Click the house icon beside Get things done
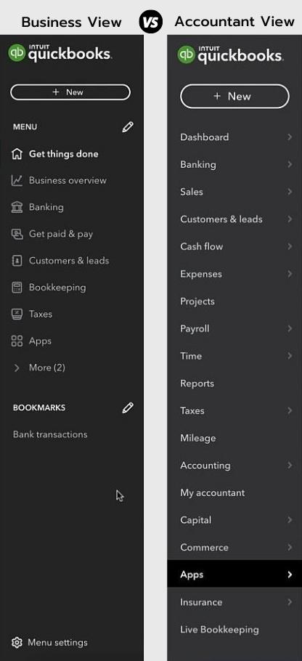This screenshot has height=661, width=302. pos(17,154)
